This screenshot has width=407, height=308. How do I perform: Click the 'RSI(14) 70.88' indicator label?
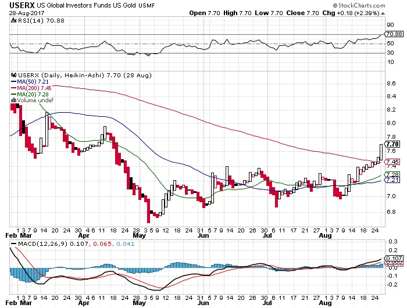click(x=41, y=20)
